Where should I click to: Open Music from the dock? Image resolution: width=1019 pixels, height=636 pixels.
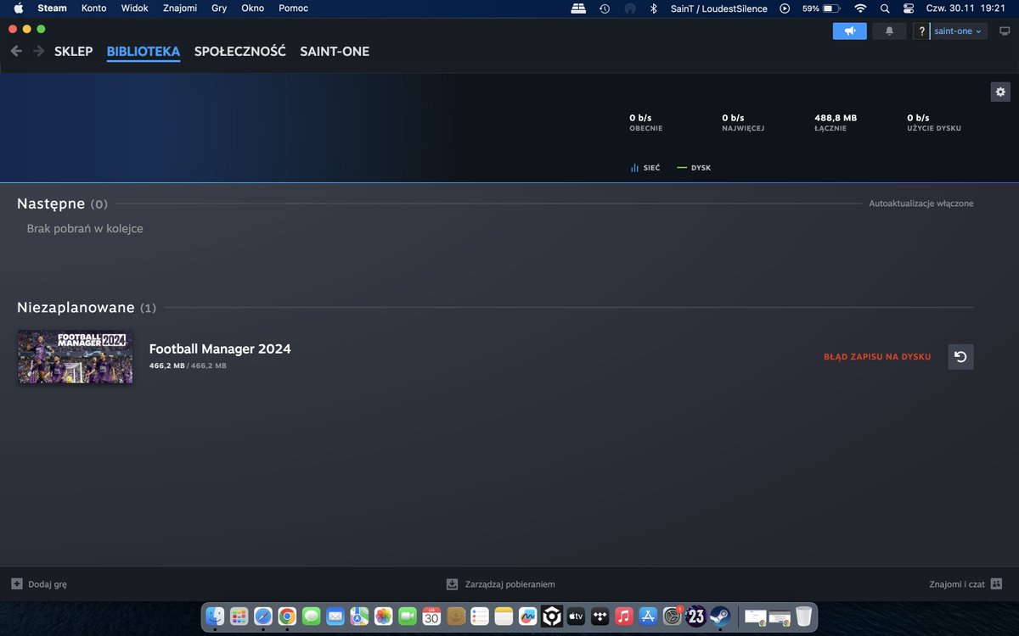(624, 616)
